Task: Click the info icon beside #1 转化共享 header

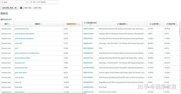Action: pos(176,24)
